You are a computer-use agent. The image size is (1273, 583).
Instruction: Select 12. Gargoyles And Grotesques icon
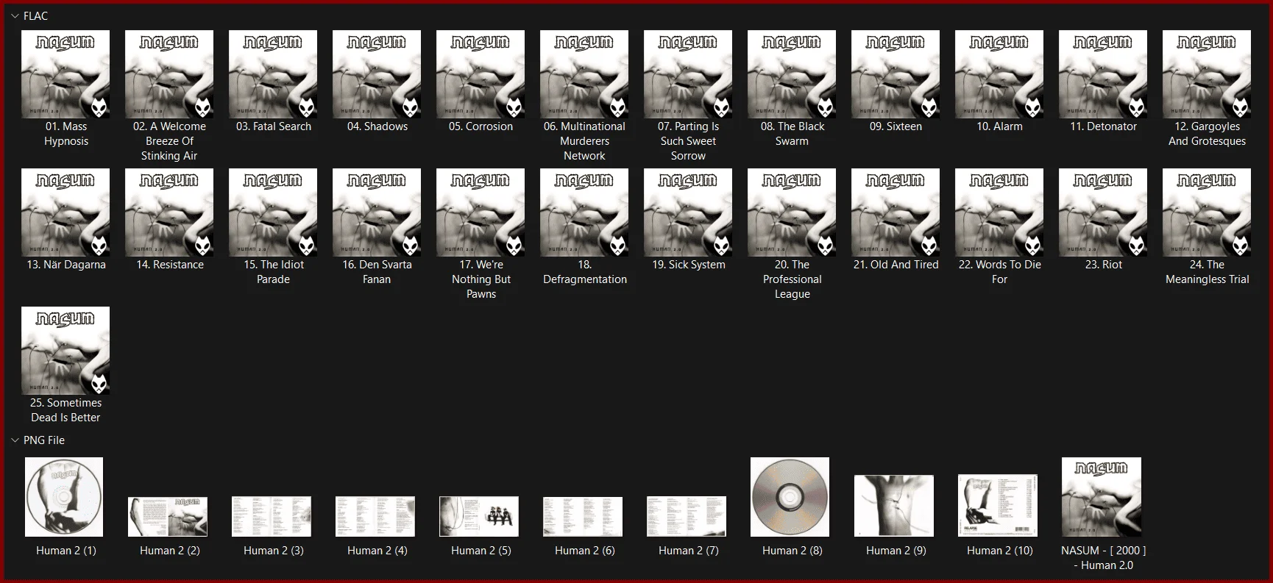pos(1207,74)
